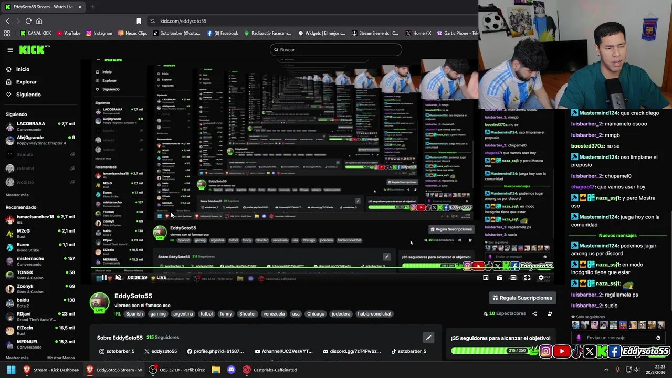
Task: Unmute the stream player volume
Action: (119, 278)
